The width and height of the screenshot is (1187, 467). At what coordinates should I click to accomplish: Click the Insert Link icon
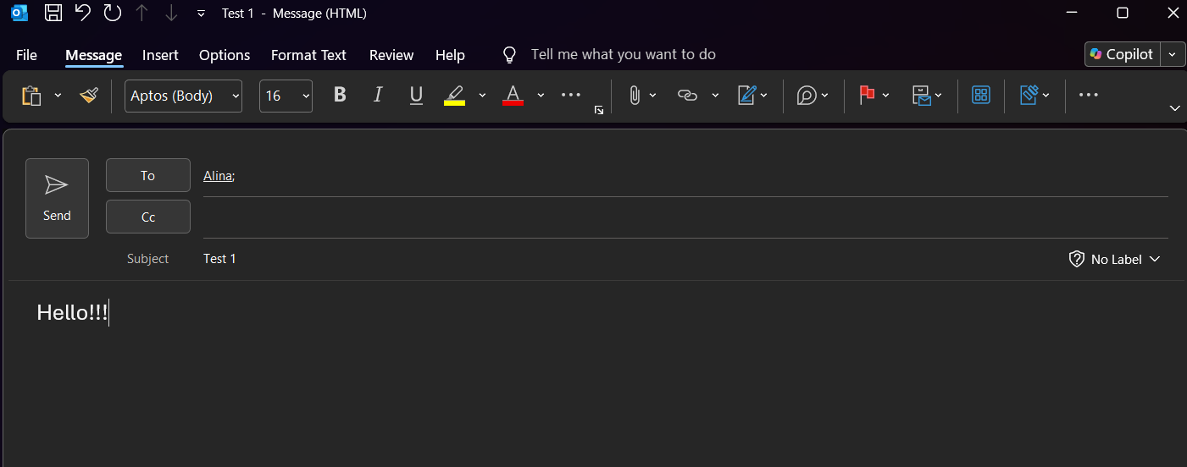coord(687,96)
